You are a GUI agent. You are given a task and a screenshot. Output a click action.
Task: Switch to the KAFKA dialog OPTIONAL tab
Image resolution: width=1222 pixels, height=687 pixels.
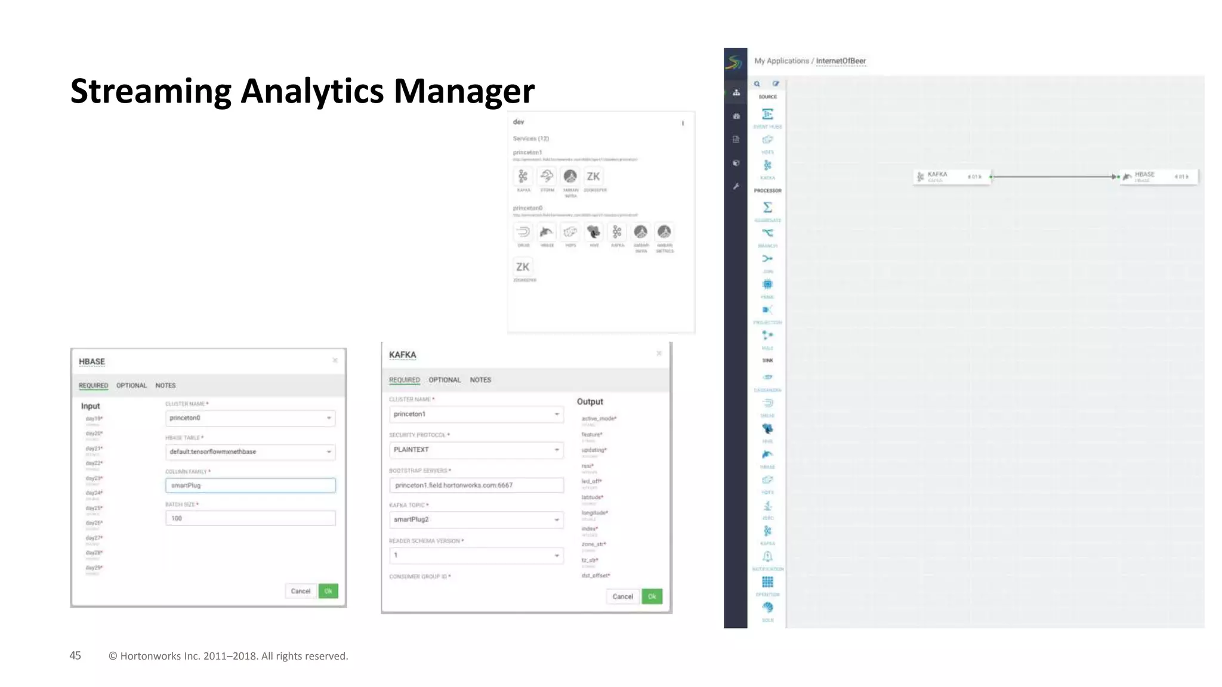coord(445,380)
